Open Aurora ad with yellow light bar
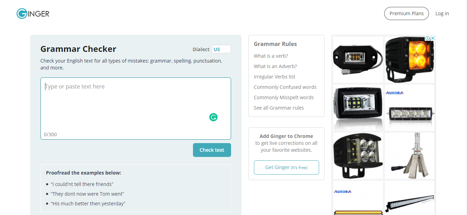This screenshot has height=215, width=467. click(358, 197)
